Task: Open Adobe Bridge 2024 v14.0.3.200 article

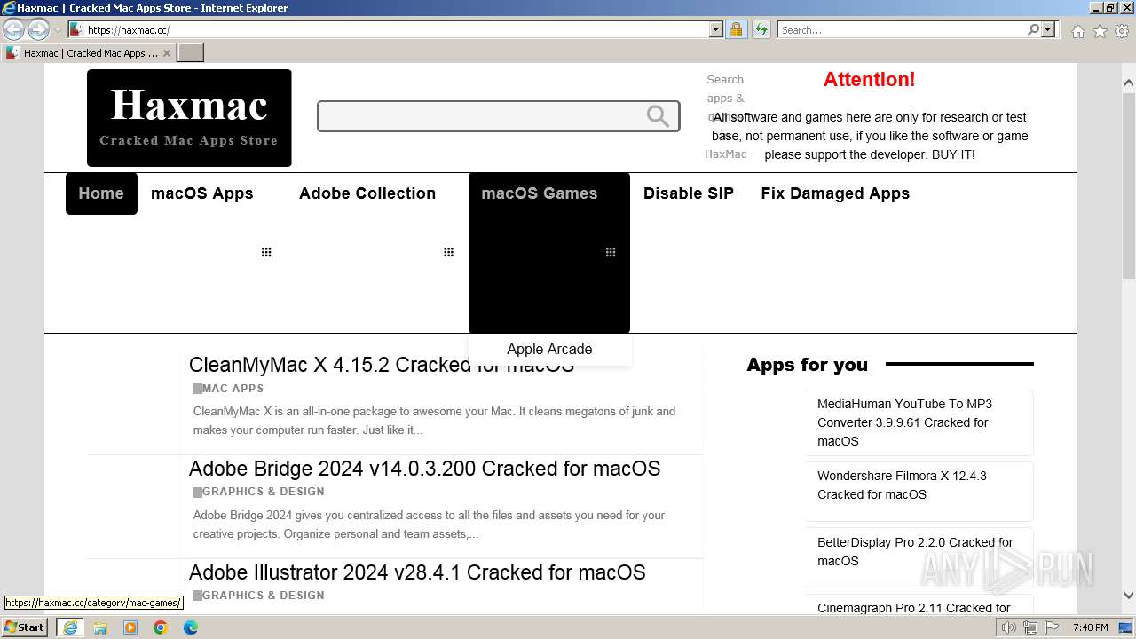Action: tap(424, 469)
